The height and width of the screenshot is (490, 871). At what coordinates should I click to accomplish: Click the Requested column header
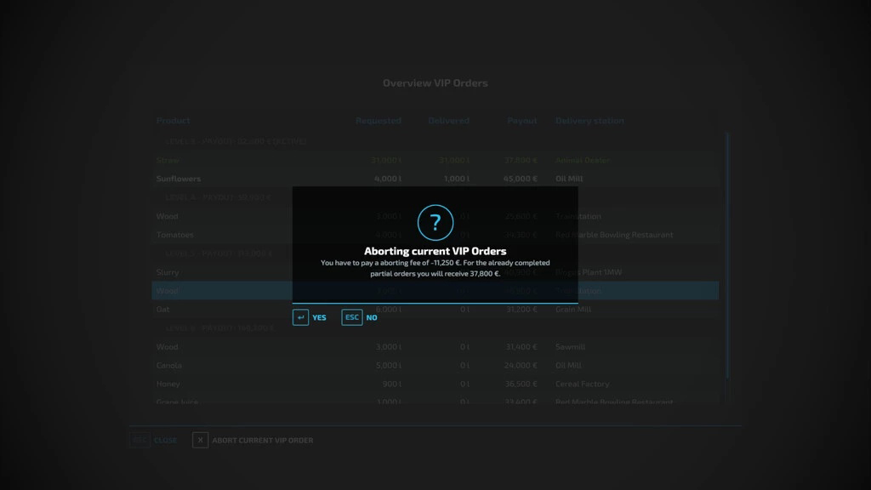tap(378, 121)
